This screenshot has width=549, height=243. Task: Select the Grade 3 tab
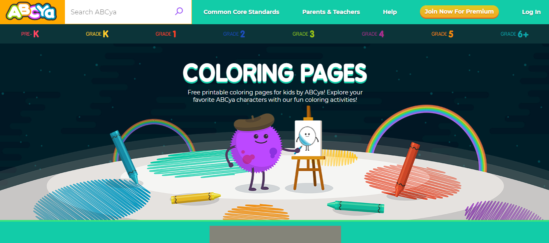(x=303, y=34)
